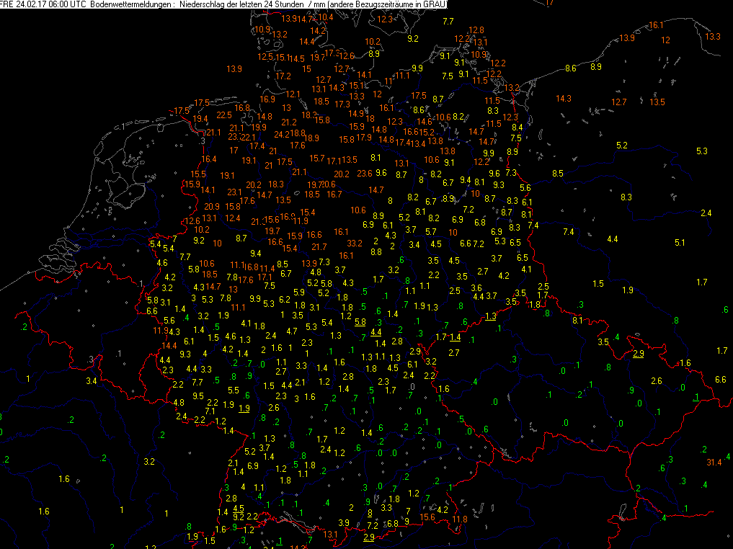This screenshot has height=549, width=733.
Task: Click the 18.9 precipitation value
Action: (x=311, y=138)
